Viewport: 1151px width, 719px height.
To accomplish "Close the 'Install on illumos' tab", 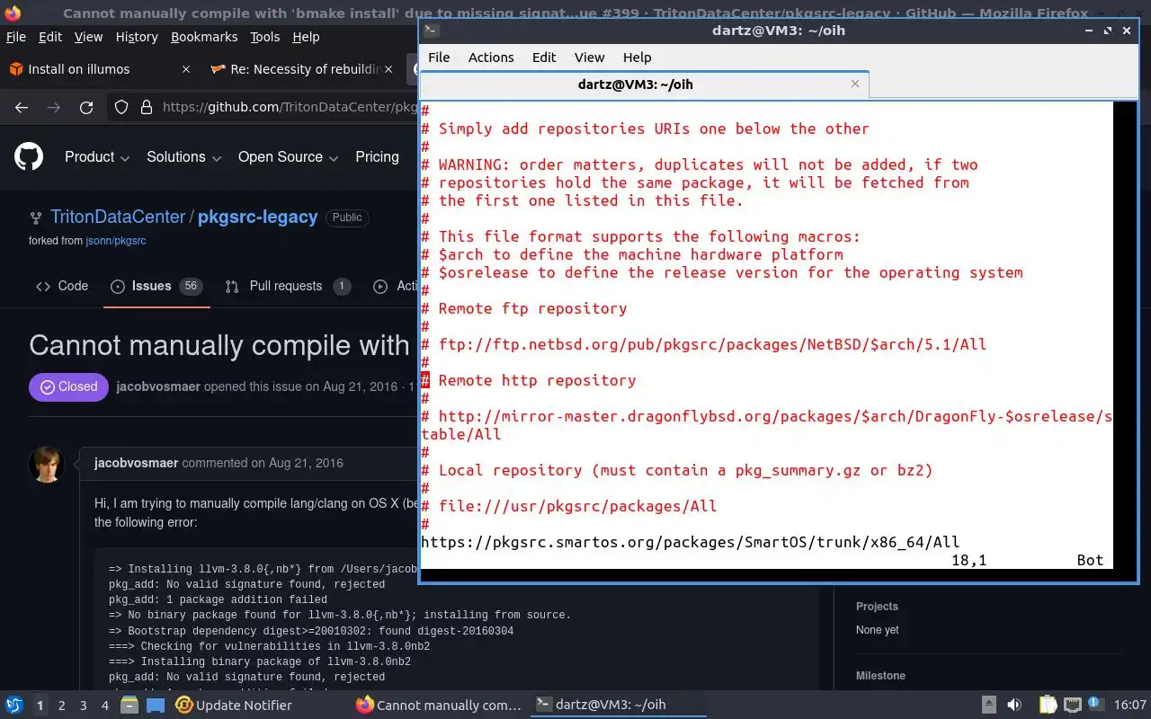I will 186,69.
